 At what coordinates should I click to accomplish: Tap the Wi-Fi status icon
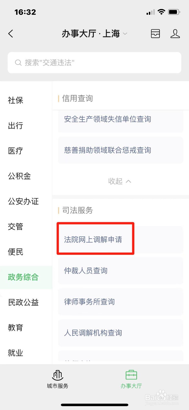pyautogui.click(x=161, y=12)
